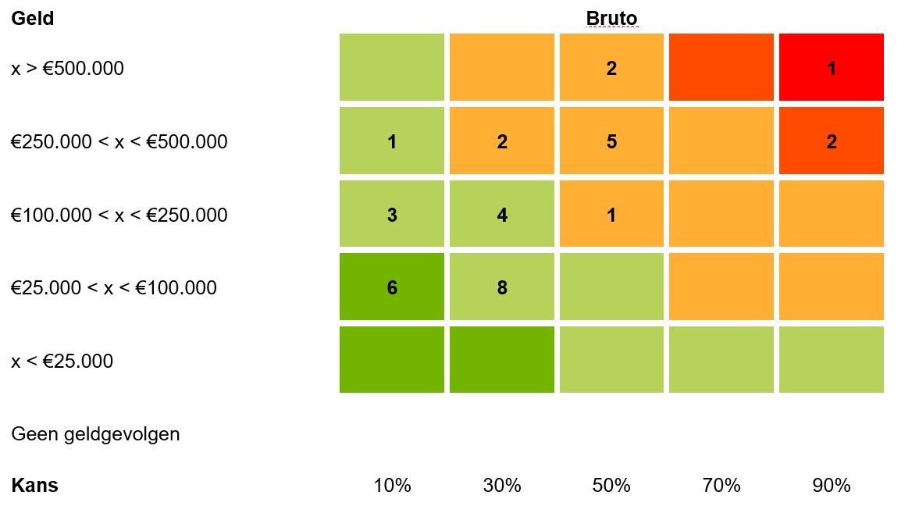Select the orange cell containing 5
The width and height of the screenshot is (919, 506).
[611, 141]
